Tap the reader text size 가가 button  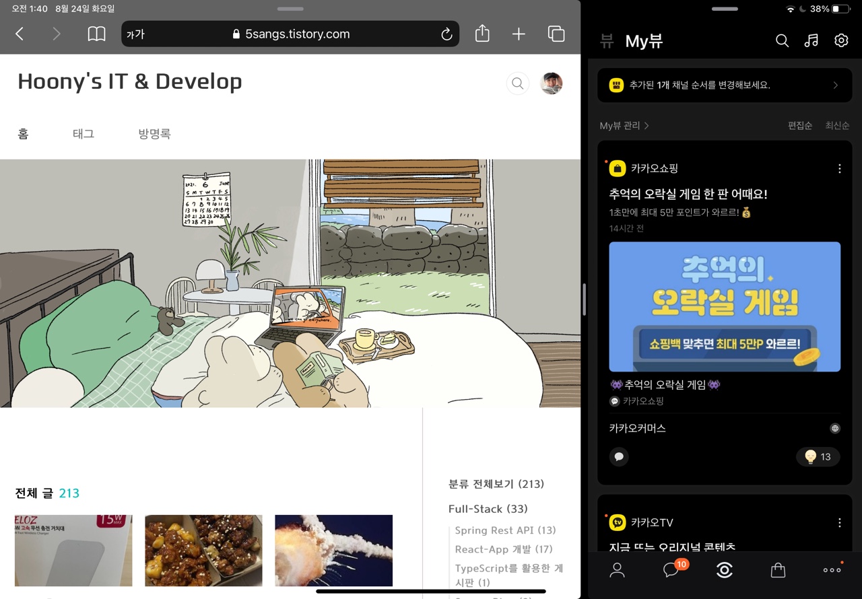(x=135, y=34)
